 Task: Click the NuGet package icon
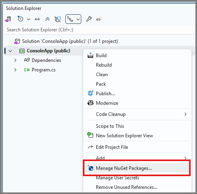(x=90, y=168)
